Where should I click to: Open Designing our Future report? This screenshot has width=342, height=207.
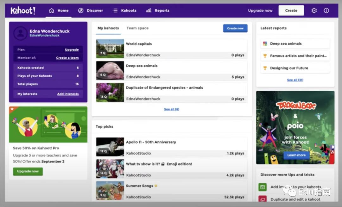click(x=295, y=68)
